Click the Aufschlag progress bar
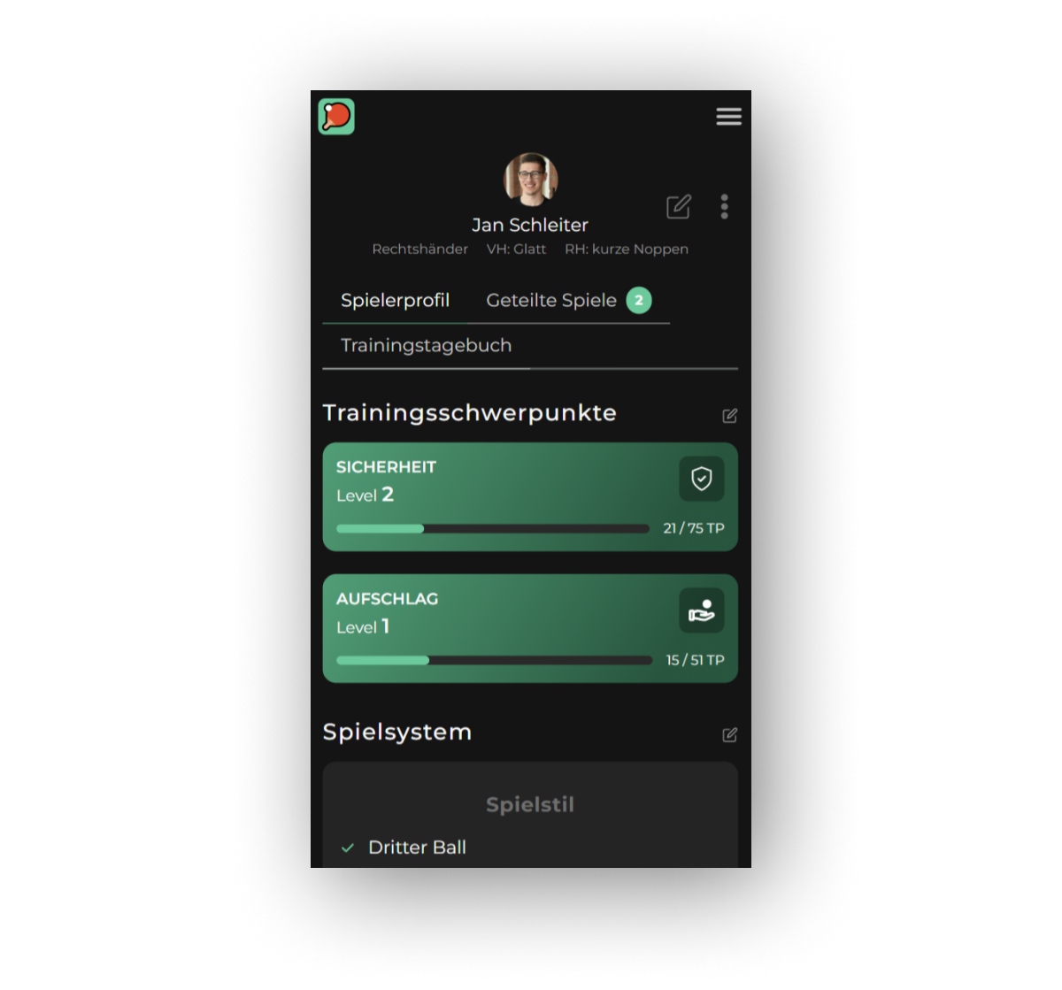This screenshot has width=1062, height=990. 495,661
